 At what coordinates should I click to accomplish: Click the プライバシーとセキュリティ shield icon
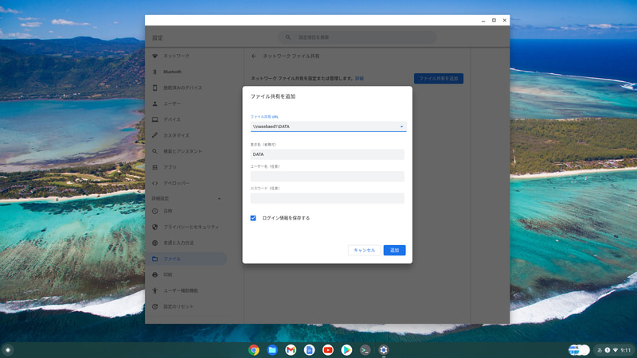(154, 227)
